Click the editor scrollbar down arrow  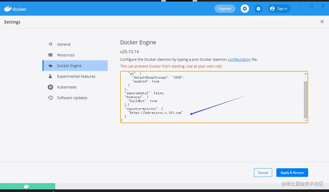[306, 121]
